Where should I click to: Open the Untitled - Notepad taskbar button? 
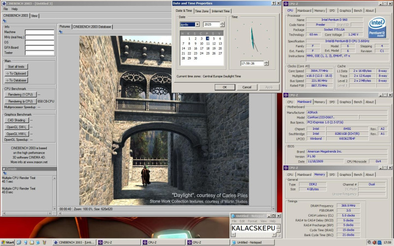pyautogui.click(x=252, y=242)
